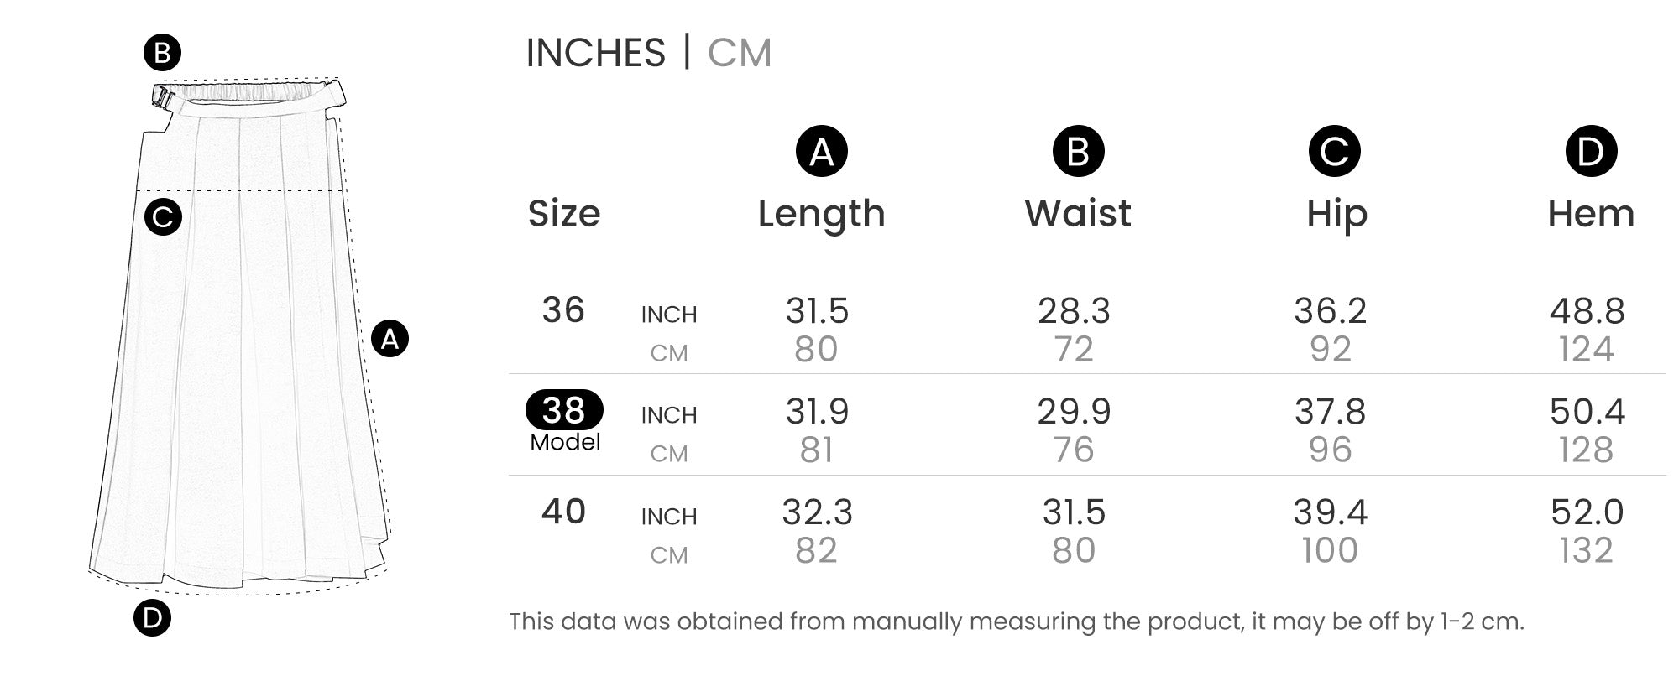Click the Hem column header
This screenshot has width=1679, height=676.
(x=1591, y=214)
